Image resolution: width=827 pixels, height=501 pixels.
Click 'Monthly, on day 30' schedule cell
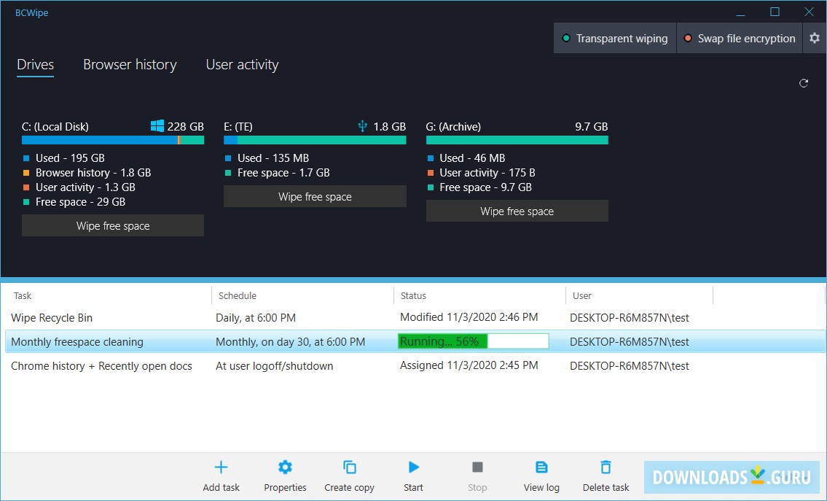point(290,341)
